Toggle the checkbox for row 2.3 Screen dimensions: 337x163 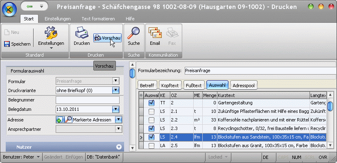point(151,128)
